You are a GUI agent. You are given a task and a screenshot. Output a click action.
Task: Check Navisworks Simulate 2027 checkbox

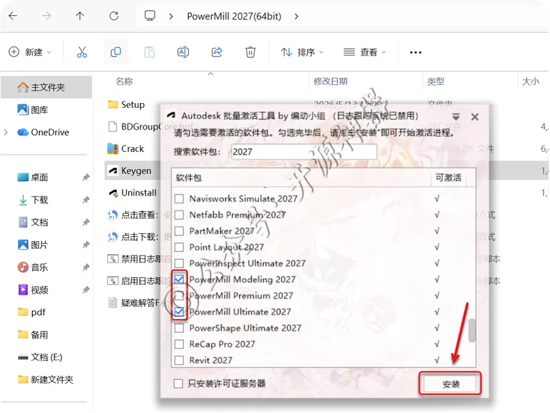(179, 198)
